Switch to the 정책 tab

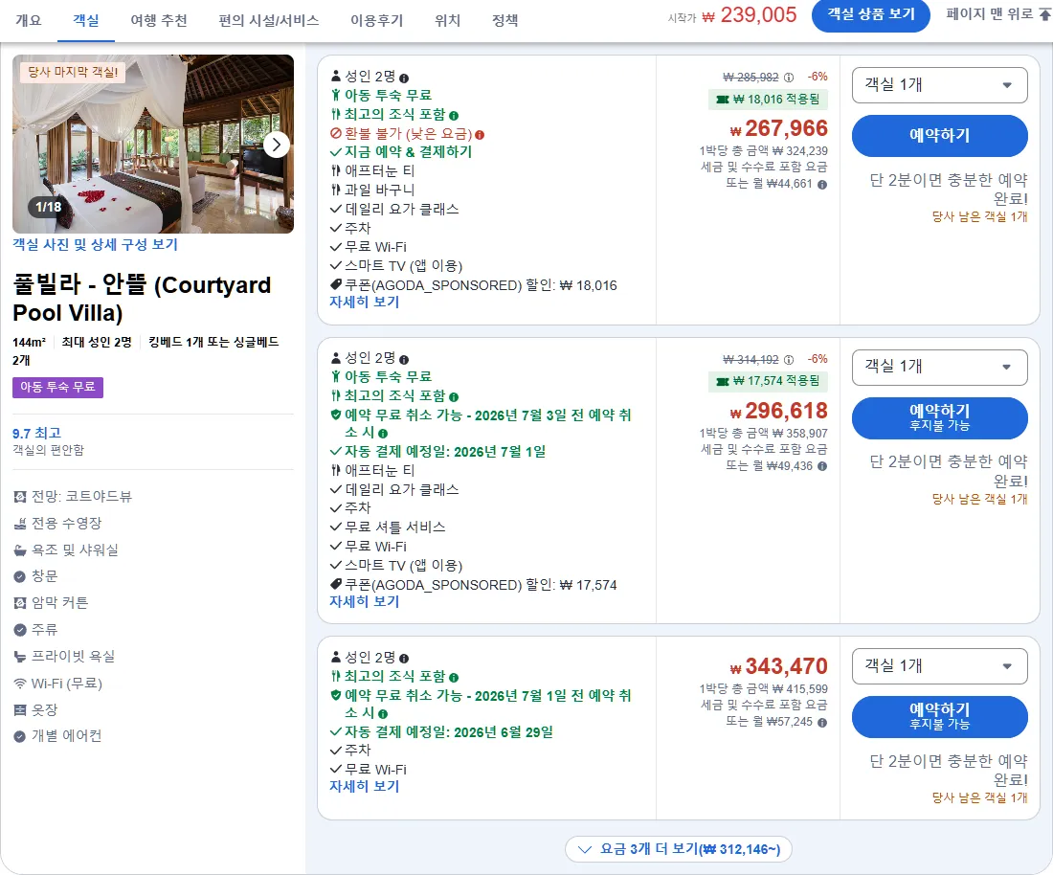pos(505,20)
